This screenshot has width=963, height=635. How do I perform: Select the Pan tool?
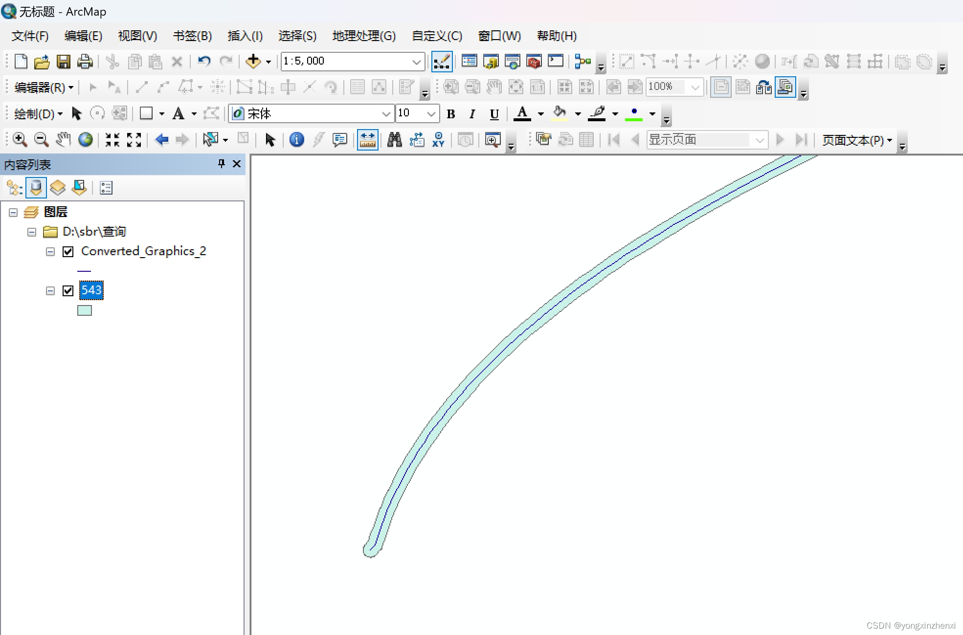[63, 139]
